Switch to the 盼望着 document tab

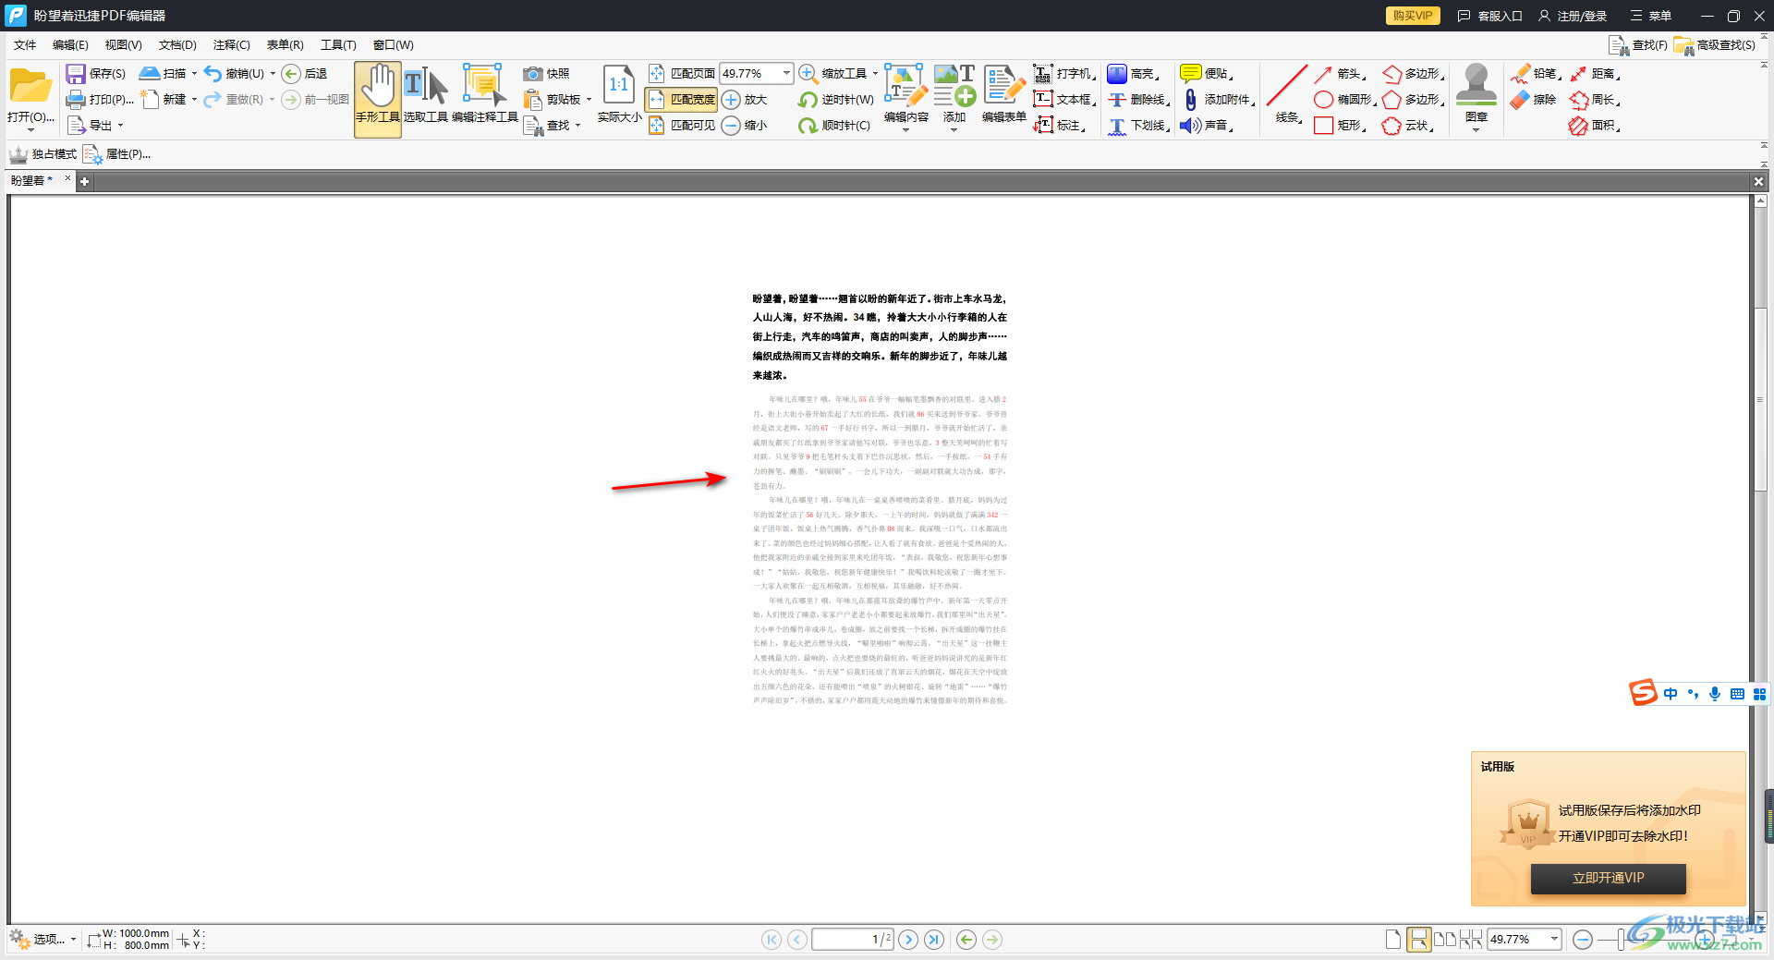coord(33,180)
